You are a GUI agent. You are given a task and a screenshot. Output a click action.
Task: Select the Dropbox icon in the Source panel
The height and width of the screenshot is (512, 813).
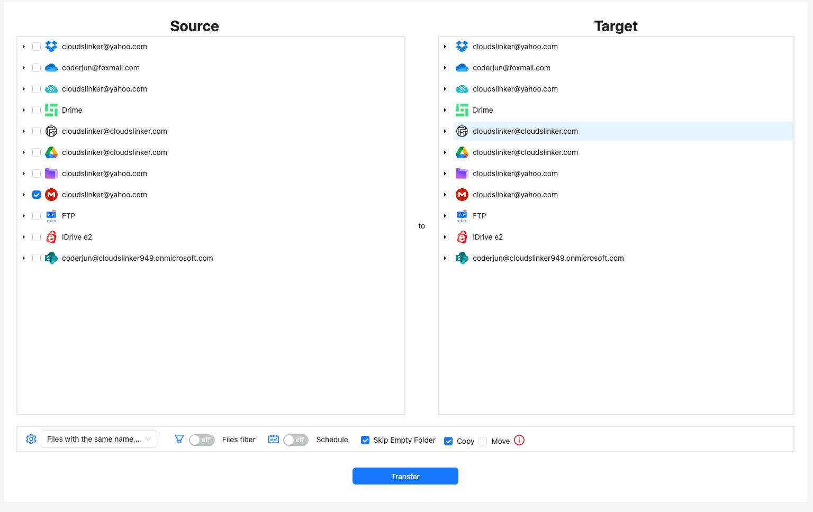(51, 47)
